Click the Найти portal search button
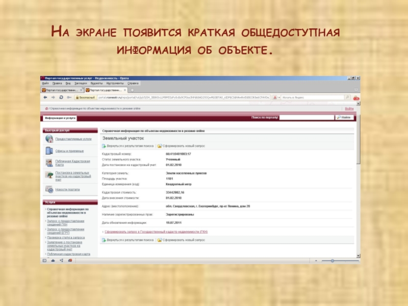This screenshot has height=306, width=408. (344, 117)
